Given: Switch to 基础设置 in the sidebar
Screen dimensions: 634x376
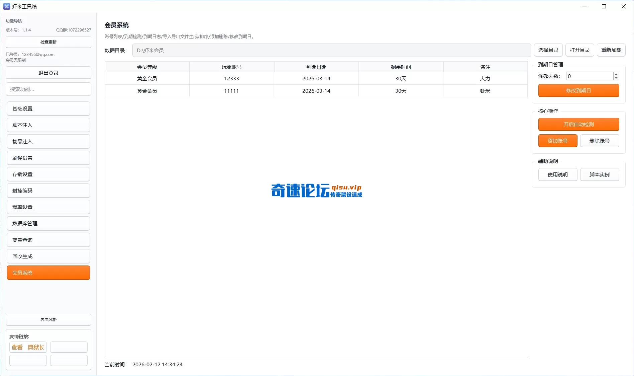Looking at the screenshot, I should click(48, 108).
